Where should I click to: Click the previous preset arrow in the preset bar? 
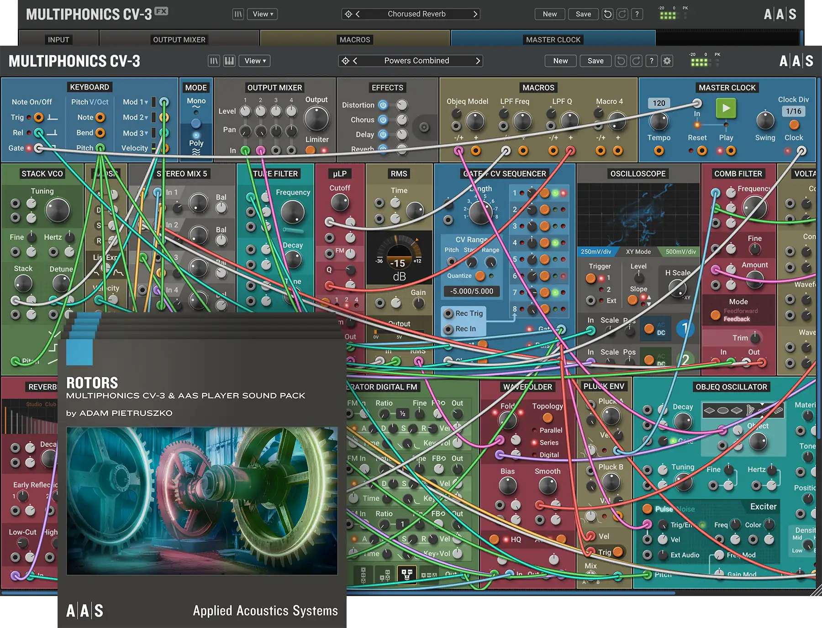(x=354, y=61)
